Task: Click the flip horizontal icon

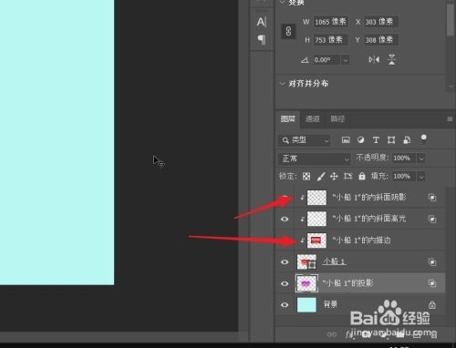Action: click(x=374, y=59)
